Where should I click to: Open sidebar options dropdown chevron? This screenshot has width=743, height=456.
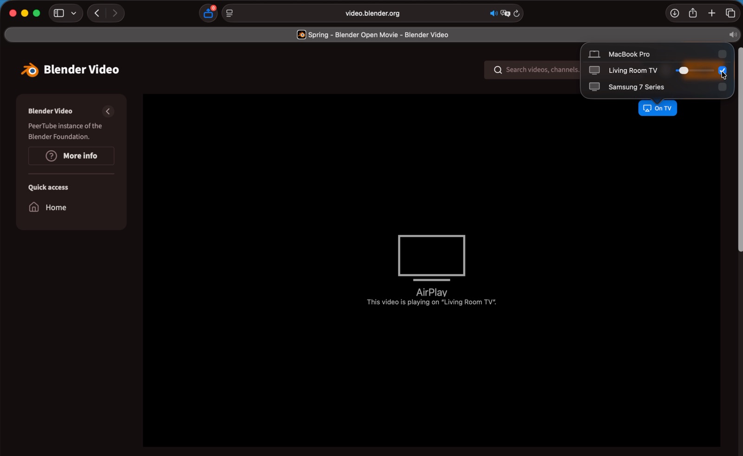point(74,13)
